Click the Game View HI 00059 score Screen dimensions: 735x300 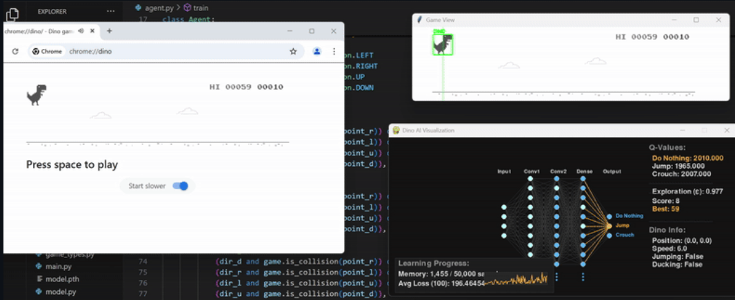[x=636, y=37]
